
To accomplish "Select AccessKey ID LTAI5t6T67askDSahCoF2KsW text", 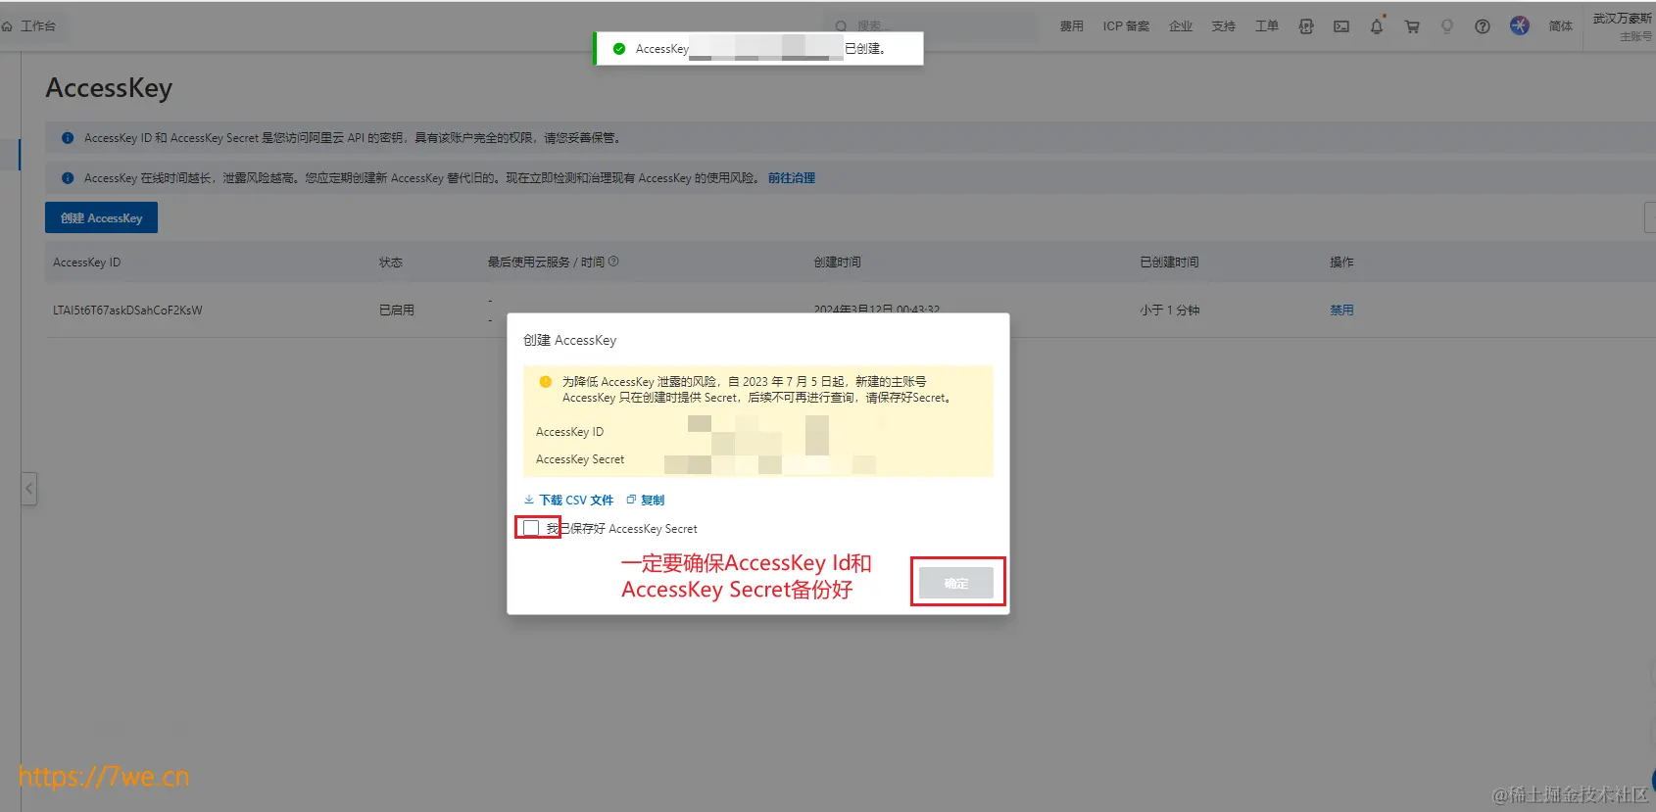I will pyautogui.click(x=127, y=310).
